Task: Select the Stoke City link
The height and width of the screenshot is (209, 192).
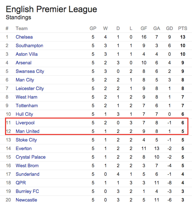Action: point(26,140)
